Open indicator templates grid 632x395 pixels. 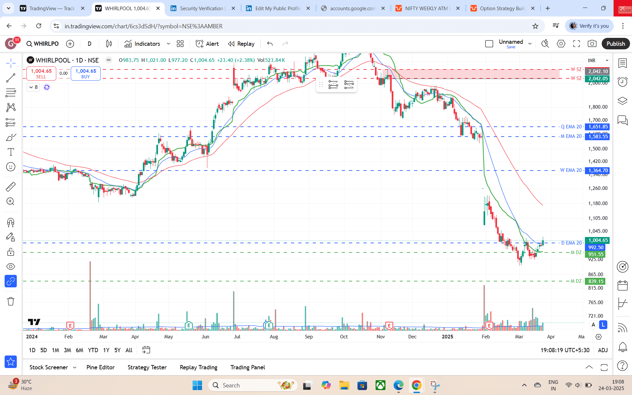(x=180, y=44)
